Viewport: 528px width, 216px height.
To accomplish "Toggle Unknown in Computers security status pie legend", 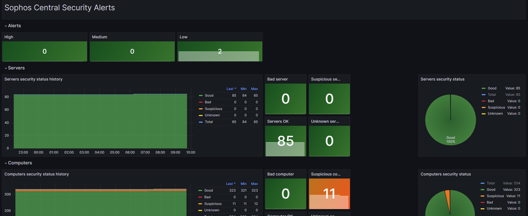I will [494, 209].
